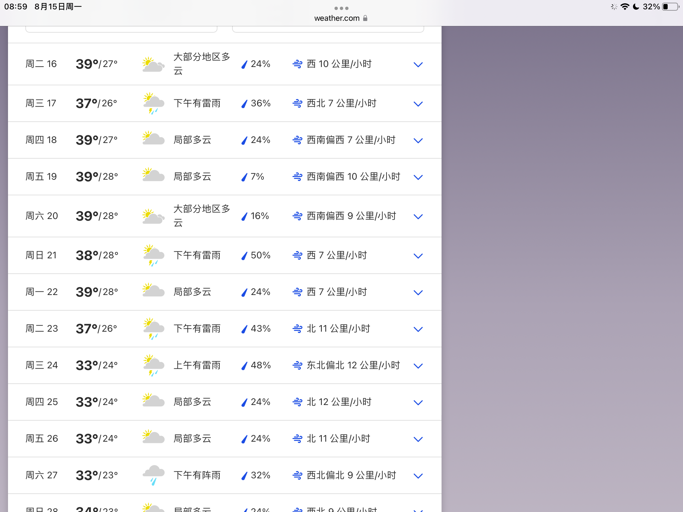This screenshot has width=683, height=512.
Task: Click the battery icon in status bar
Action: point(671,7)
